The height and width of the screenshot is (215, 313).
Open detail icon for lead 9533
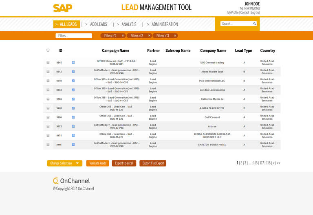point(73,90)
